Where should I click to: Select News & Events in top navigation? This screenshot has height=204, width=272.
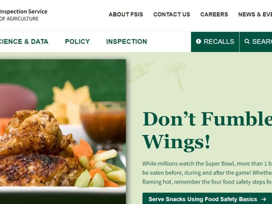pyautogui.click(x=255, y=14)
